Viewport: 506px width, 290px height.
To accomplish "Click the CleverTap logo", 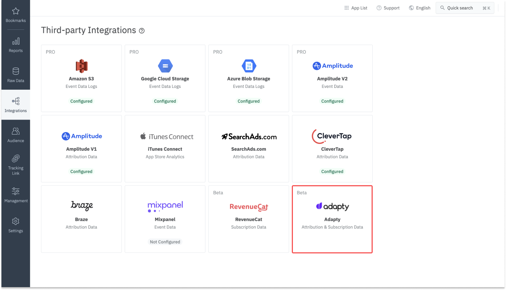I will [332, 136].
